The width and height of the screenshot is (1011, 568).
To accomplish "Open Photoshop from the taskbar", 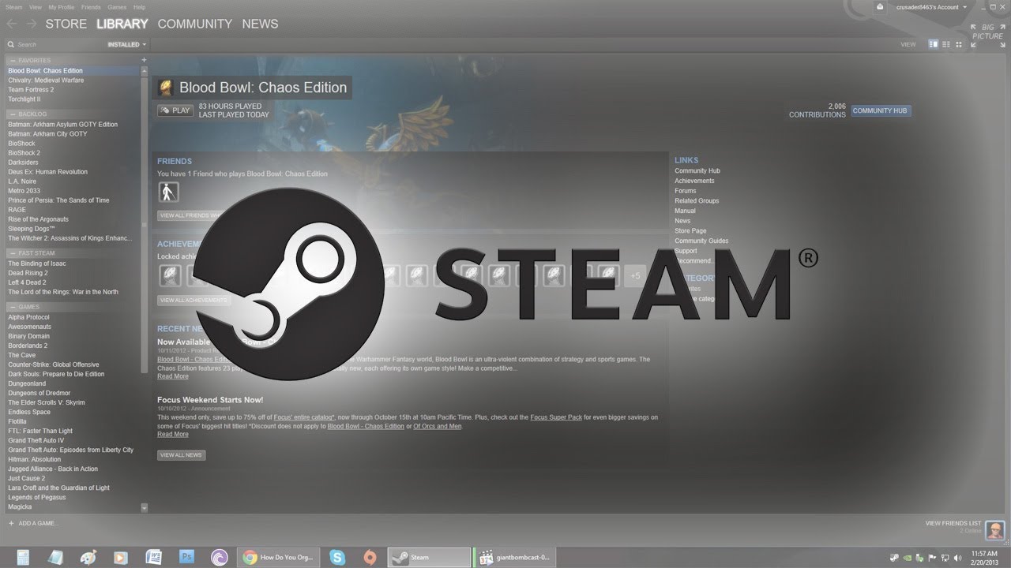I will (x=186, y=557).
